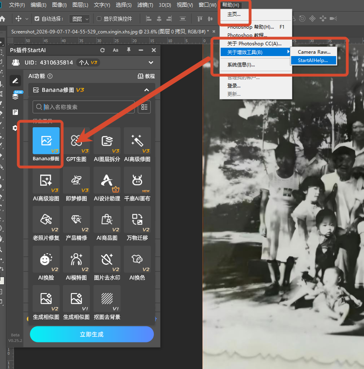Screen dimensions: 364x369
Task: Click the Photoshop home icon
Action: pyautogui.click(x=3, y=19)
